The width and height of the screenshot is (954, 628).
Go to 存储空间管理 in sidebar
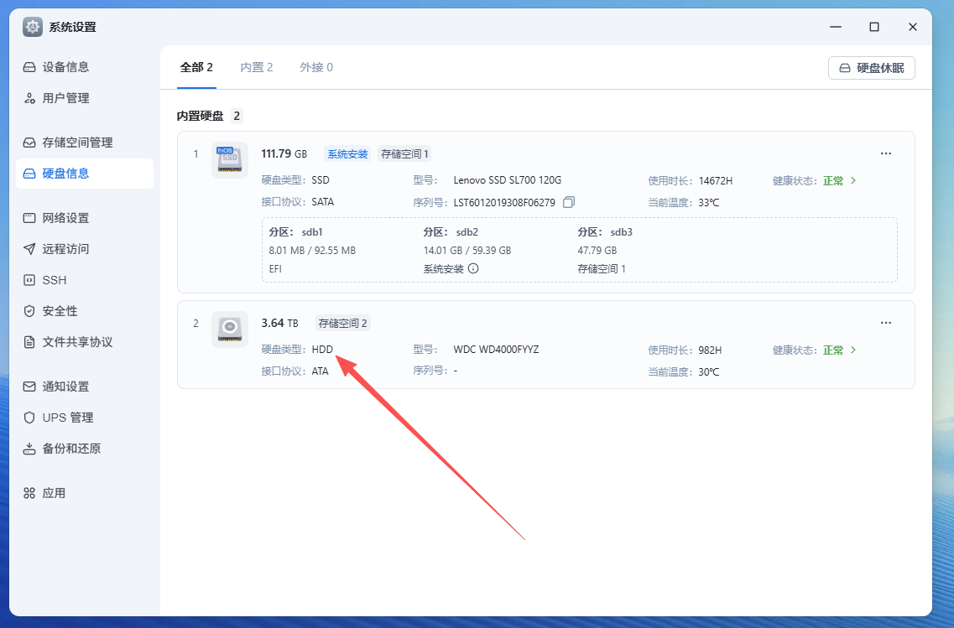[x=85, y=143]
